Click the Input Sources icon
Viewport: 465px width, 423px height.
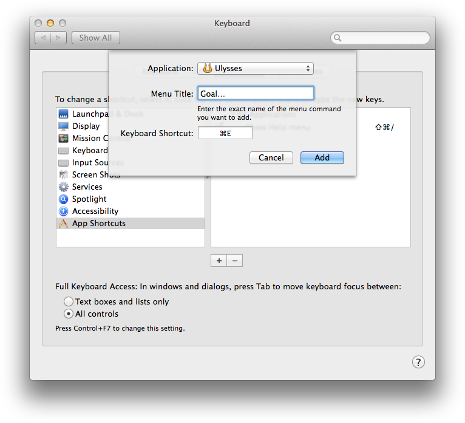point(64,163)
